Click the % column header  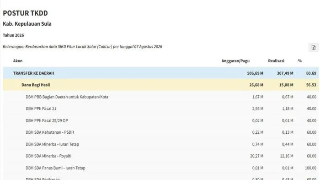pos(299,61)
